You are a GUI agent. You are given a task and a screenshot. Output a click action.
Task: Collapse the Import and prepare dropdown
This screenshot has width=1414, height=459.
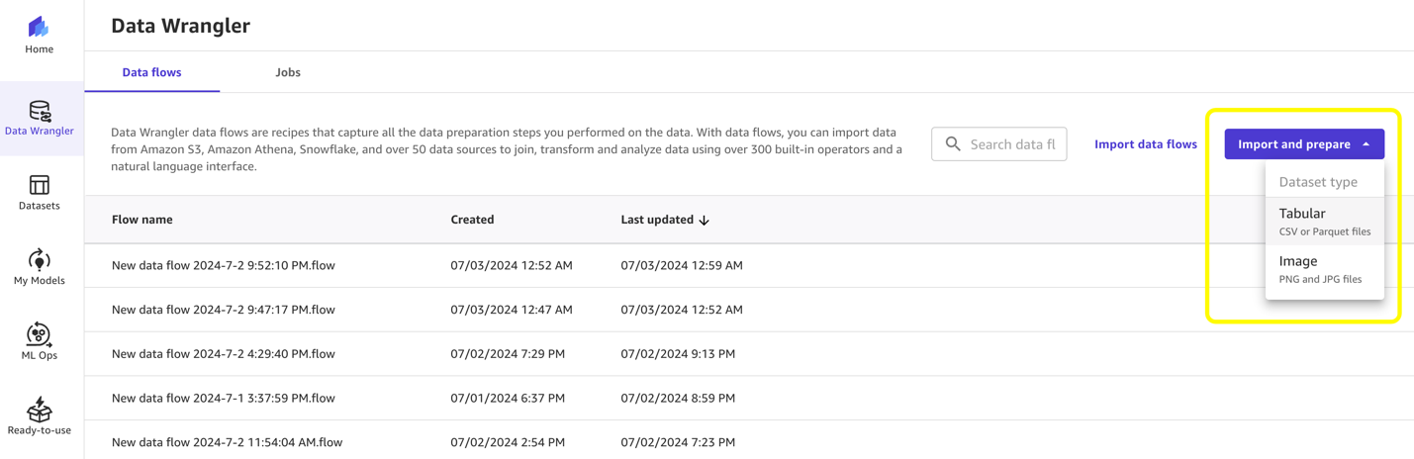coord(1304,144)
